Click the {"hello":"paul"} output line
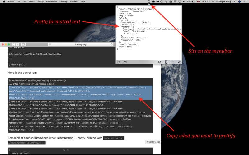Viewport: 249px width, 155px height. point(17,65)
